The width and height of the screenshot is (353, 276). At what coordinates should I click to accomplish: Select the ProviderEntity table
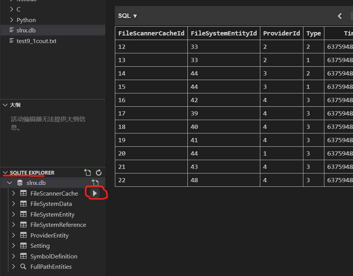(50, 235)
